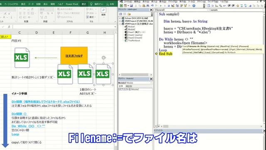Click the blue Help question mark icon

pyautogui.click(x=194, y=5)
